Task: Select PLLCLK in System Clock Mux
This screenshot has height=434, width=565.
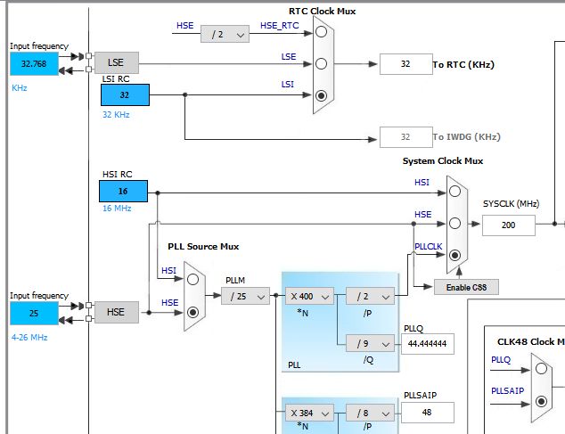Action: pos(454,255)
